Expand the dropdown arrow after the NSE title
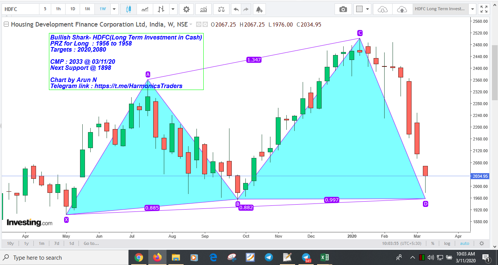 click(191, 24)
